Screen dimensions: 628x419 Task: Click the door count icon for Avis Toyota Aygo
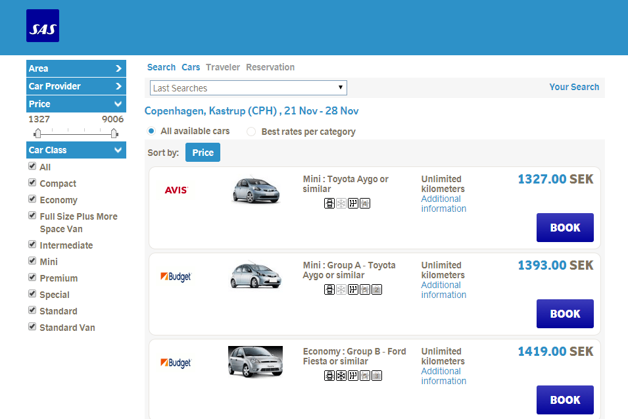[x=329, y=204]
